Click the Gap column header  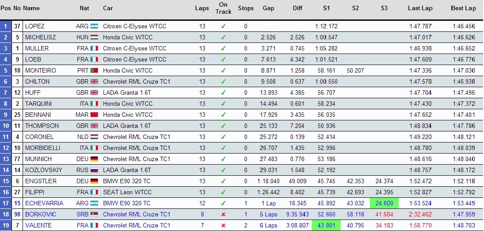[x=268, y=8]
